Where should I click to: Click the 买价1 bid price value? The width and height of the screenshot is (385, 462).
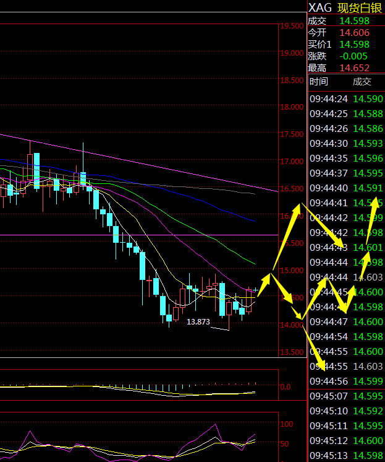pos(354,45)
